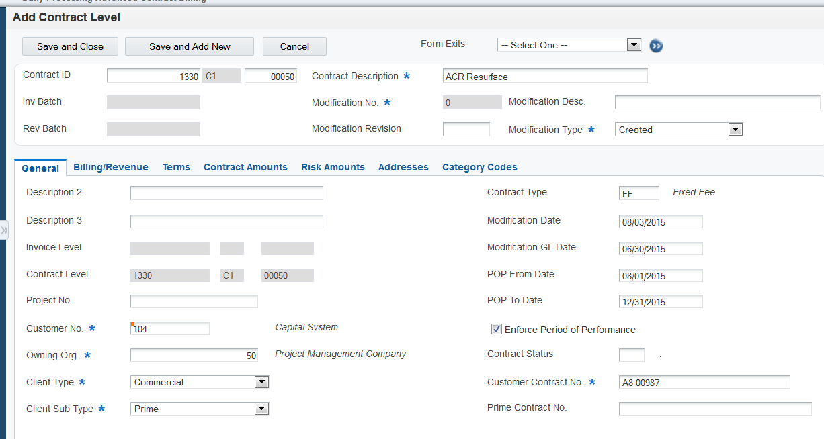
Task: Click the Contract ID field containing 1330
Action: [153, 76]
